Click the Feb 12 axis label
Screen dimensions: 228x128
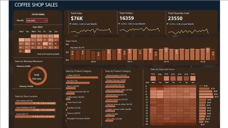[130, 62]
